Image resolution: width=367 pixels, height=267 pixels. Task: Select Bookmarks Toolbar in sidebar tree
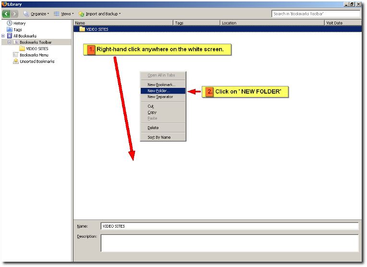pyautogui.click(x=36, y=42)
